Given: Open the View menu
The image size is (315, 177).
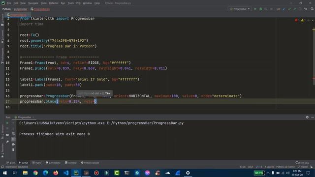Looking at the screenshot, I should (23, 3).
